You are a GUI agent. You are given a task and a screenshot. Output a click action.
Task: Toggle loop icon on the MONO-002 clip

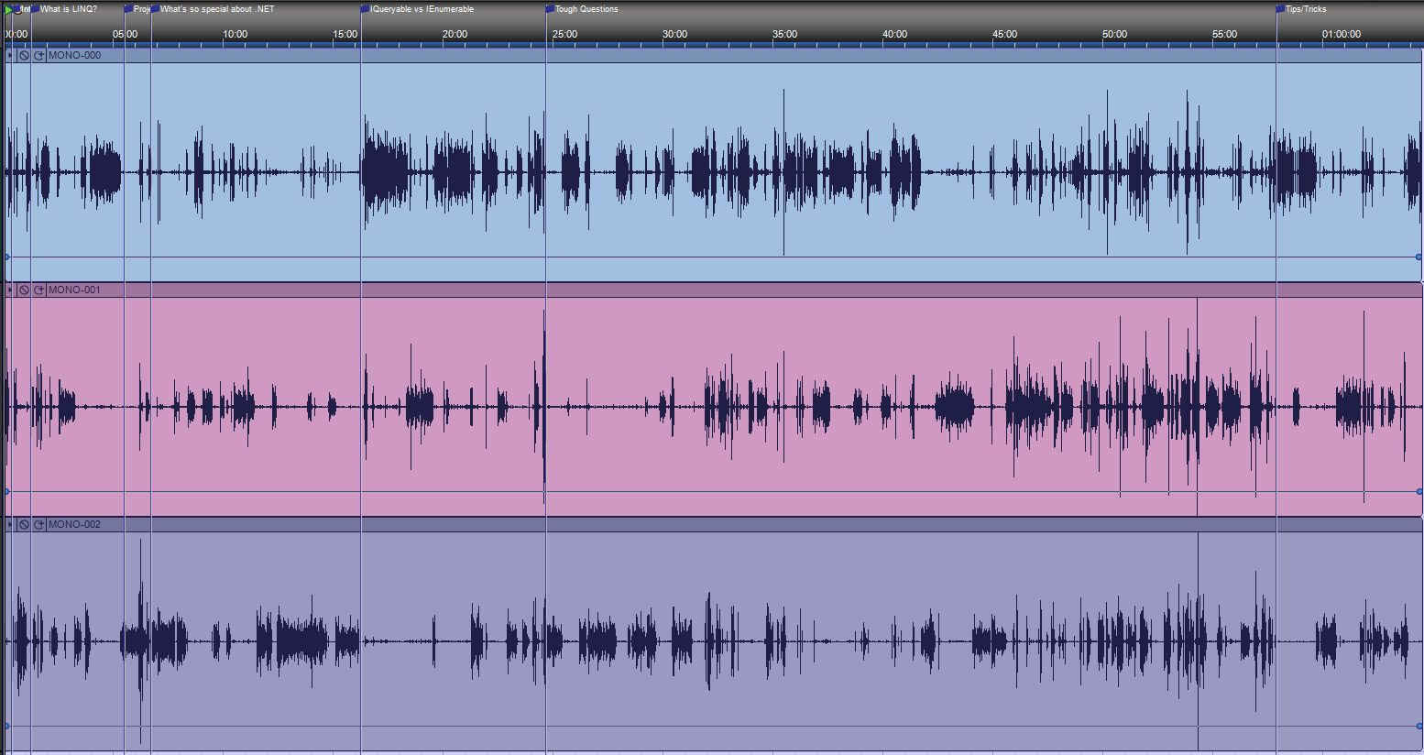point(39,524)
